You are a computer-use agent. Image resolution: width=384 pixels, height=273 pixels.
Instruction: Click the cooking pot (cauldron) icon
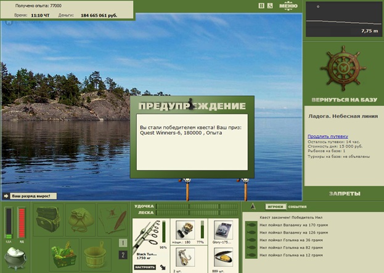[x=15, y=258]
